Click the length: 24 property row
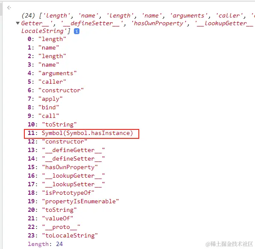This screenshot has height=249, width=255. coord(45,244)
